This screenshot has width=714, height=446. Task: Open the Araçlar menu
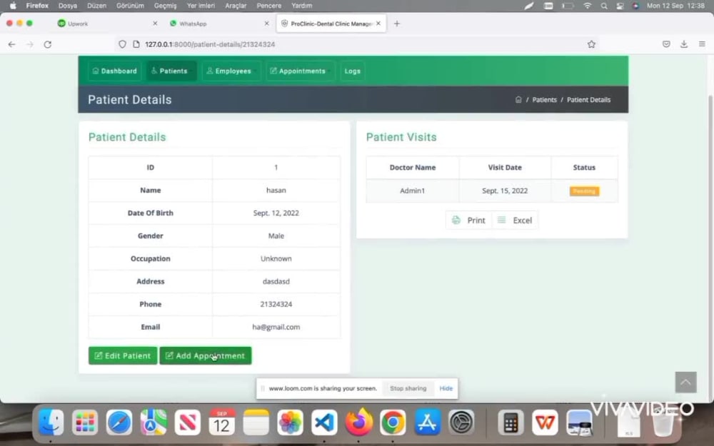tap(236, 6)
